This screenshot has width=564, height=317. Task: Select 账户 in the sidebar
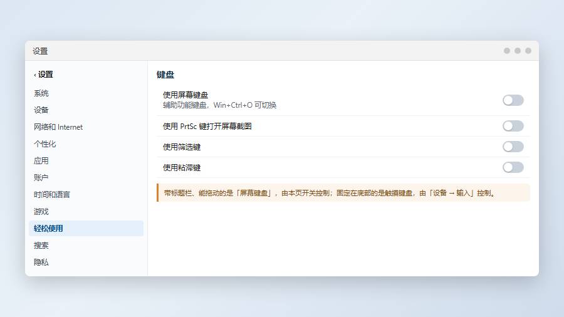pos(86,177)
